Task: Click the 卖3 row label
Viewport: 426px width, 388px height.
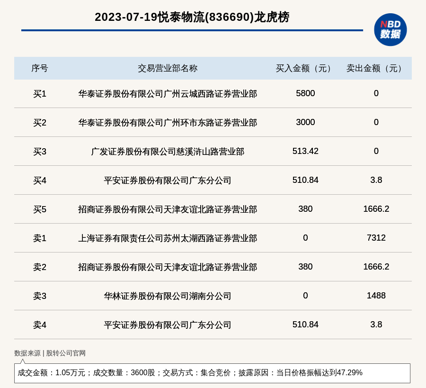Action: pos(40,296)
